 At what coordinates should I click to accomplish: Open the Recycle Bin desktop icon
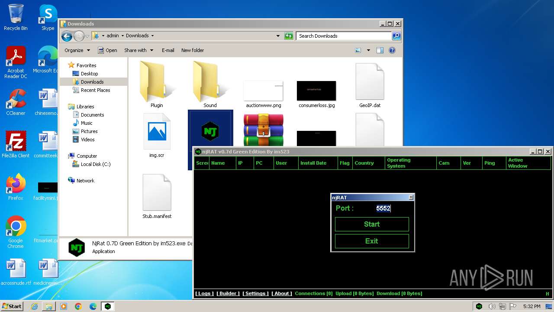[16, 16]
